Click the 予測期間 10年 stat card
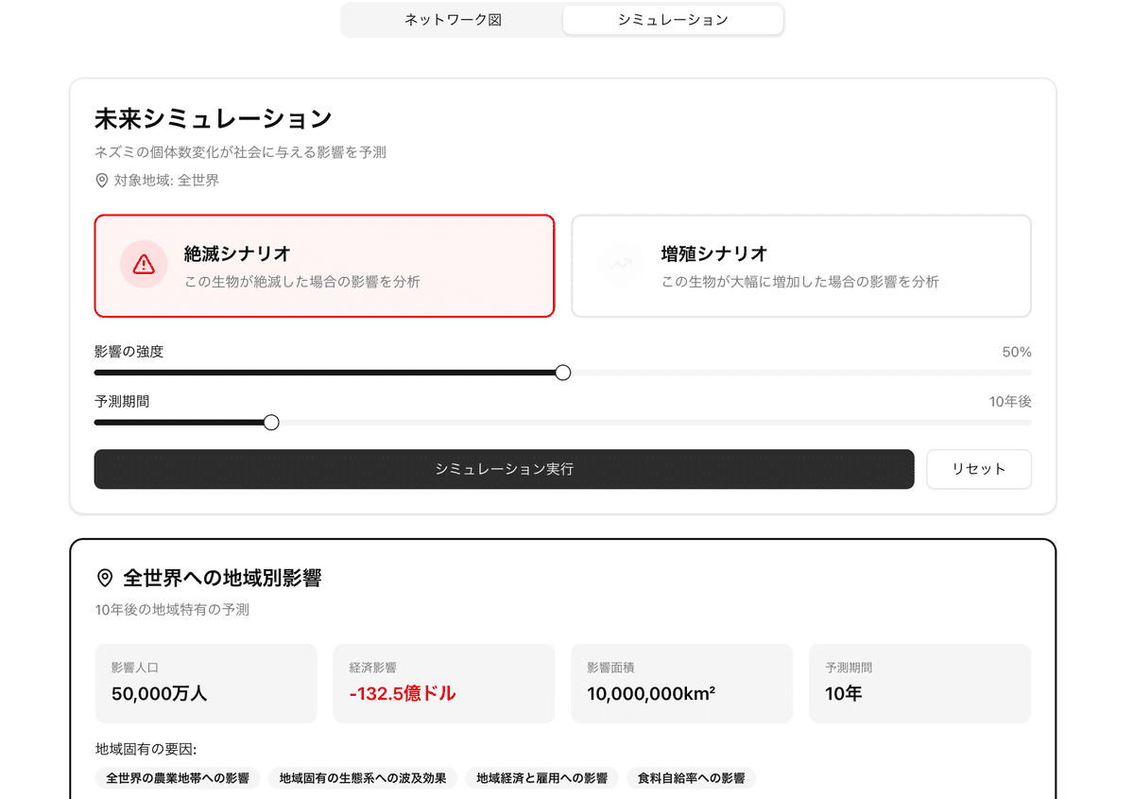The width and height of the screenshot is (1134, 799). click(920, 684)
